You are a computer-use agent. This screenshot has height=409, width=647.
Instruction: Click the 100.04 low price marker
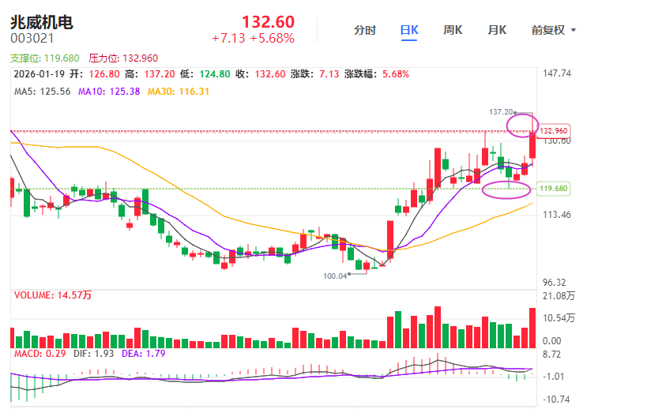(335, 276)
